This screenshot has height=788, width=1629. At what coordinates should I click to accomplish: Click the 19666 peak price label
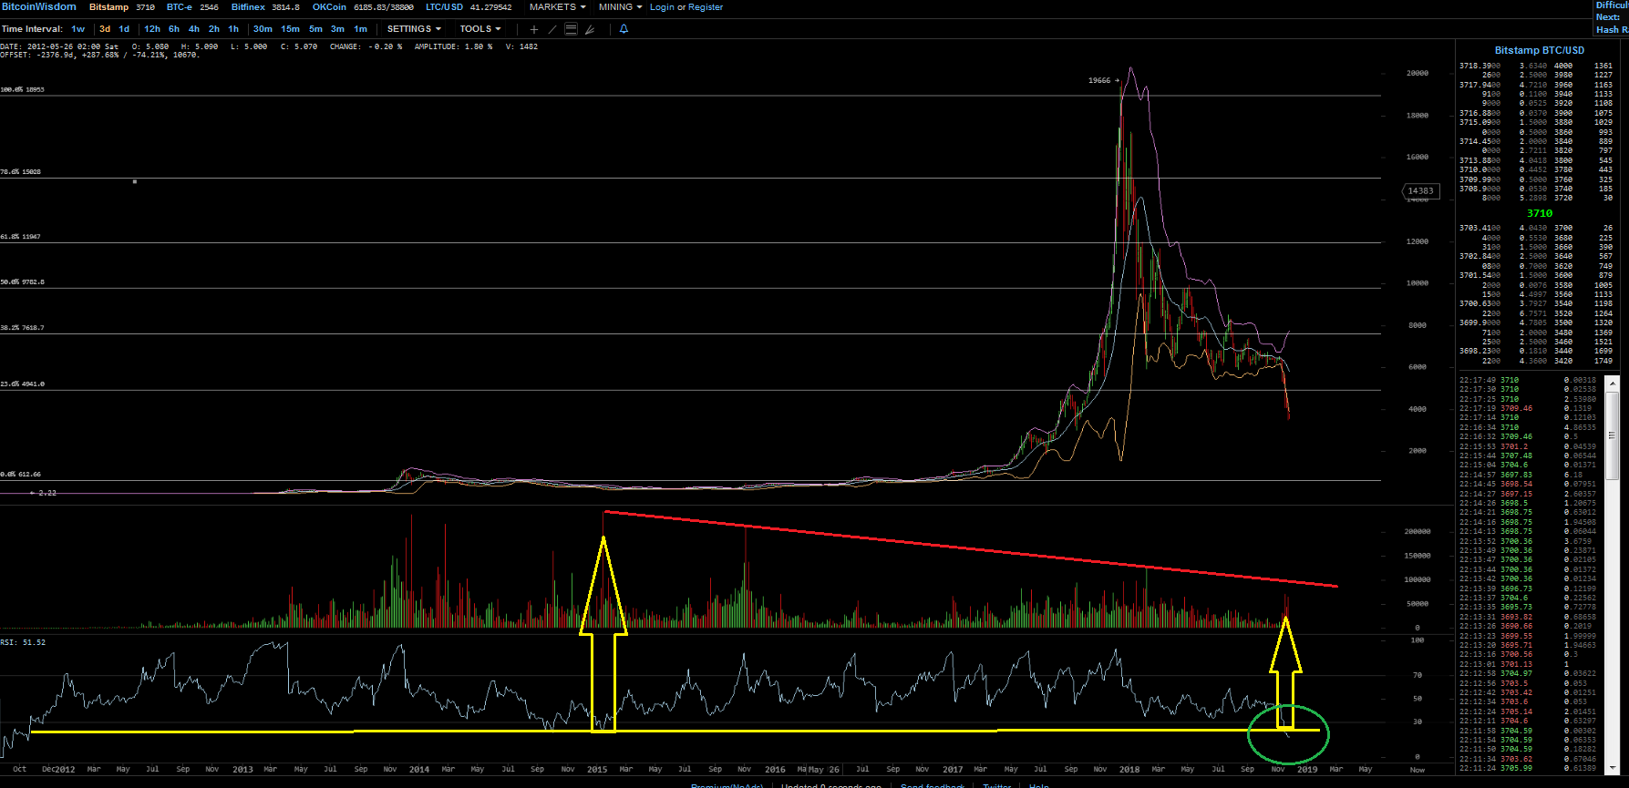point(1099,80)
